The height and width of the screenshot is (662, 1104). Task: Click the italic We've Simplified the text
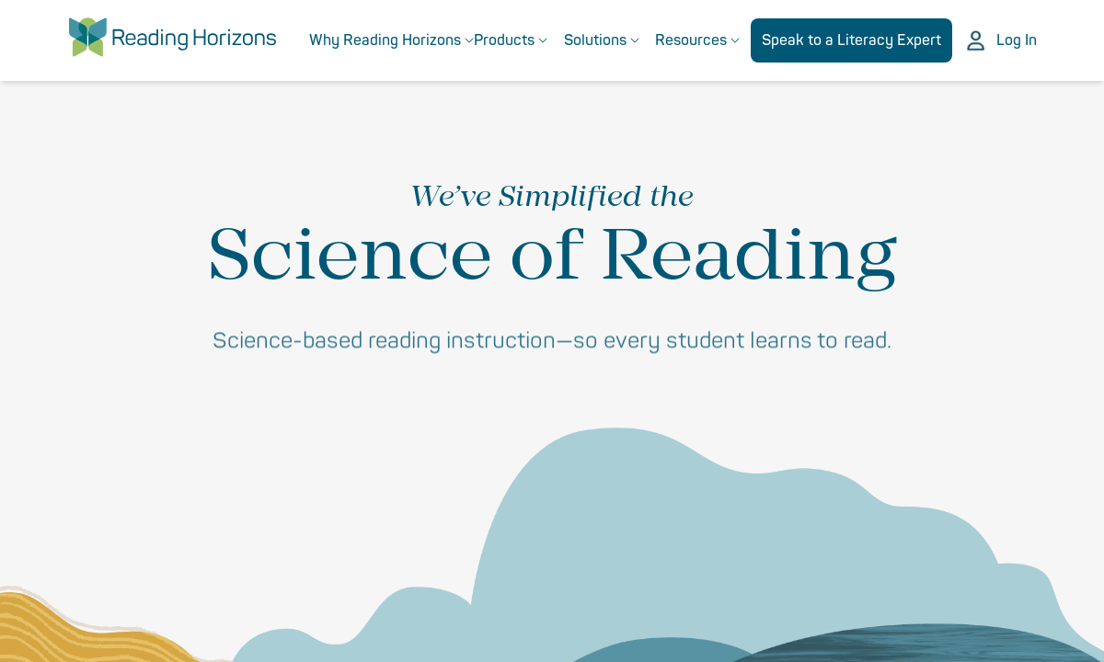tap(552, 196)
